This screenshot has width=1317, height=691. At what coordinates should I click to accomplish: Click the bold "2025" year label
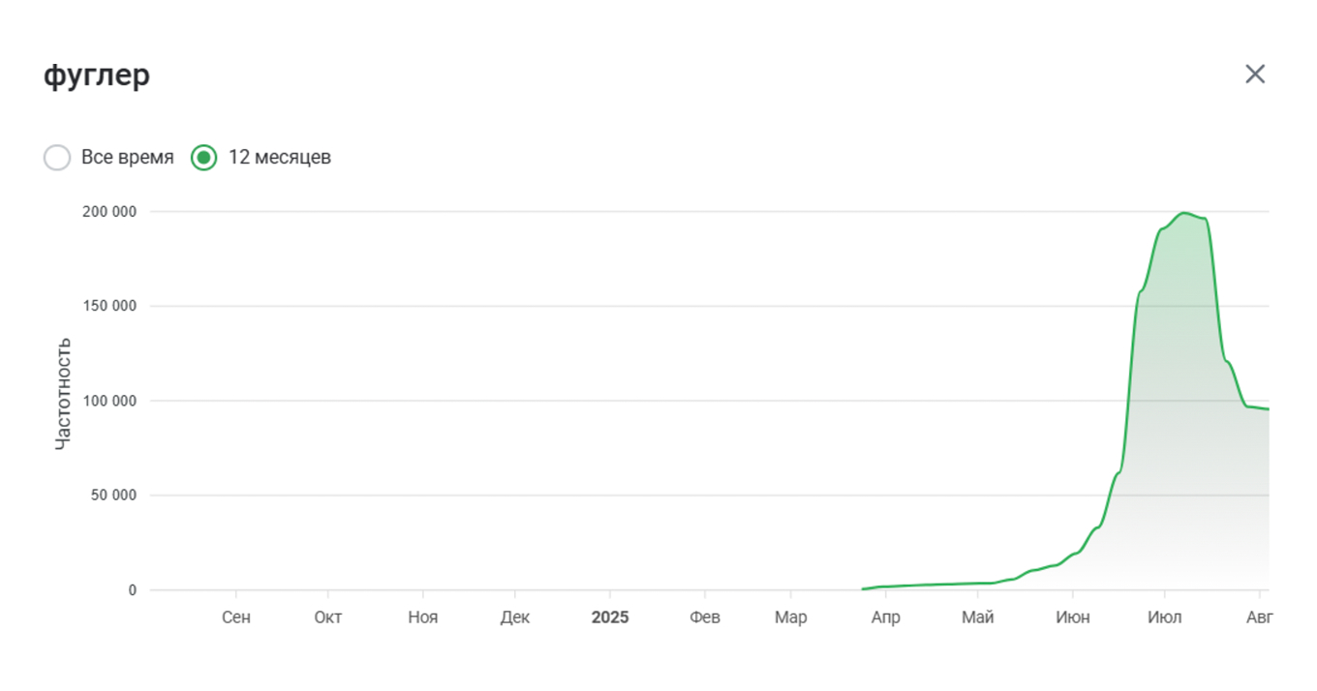(610, 617)
